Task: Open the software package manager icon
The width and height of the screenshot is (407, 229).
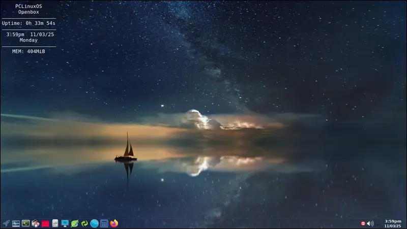Action: coord(36,223)
